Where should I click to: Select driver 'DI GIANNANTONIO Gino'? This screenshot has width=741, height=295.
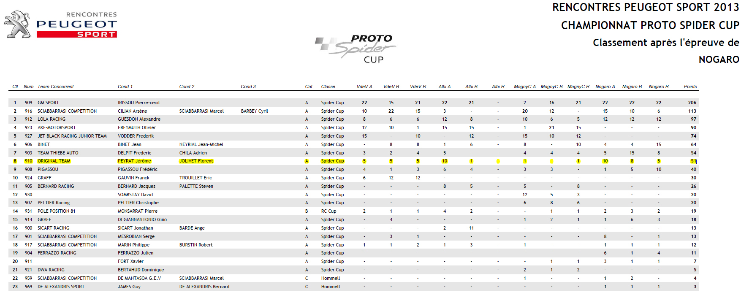pyautogui.click(x=142, y=219)
